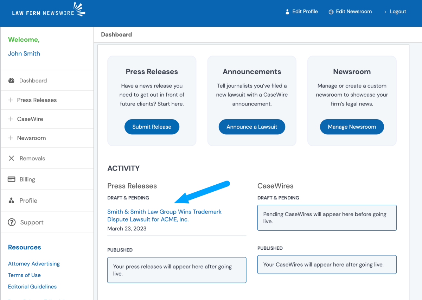Open the Attorney Advertising resource link
Image resolution: width=422 pixels, height=300 pixels.
34,264
